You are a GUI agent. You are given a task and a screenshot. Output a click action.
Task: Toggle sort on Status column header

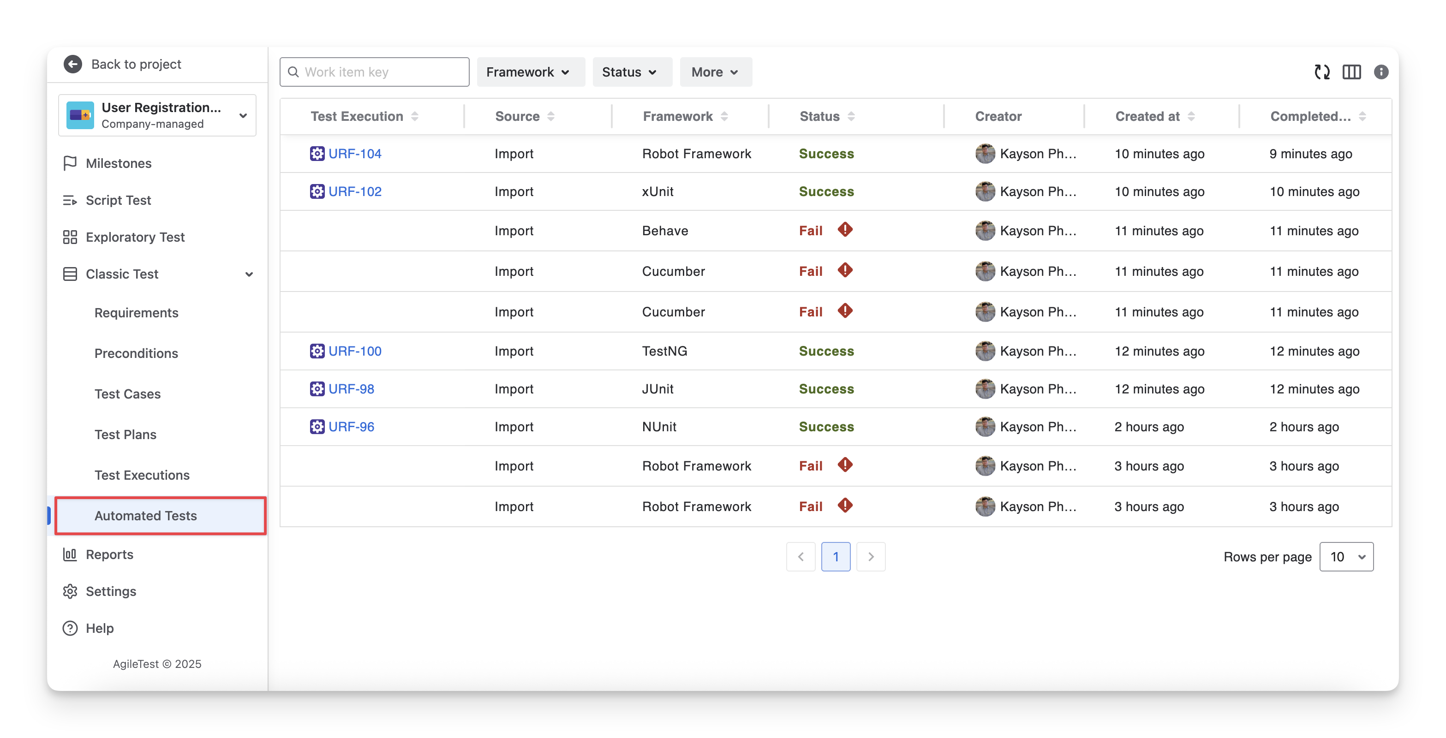click(x=851, y=116)
